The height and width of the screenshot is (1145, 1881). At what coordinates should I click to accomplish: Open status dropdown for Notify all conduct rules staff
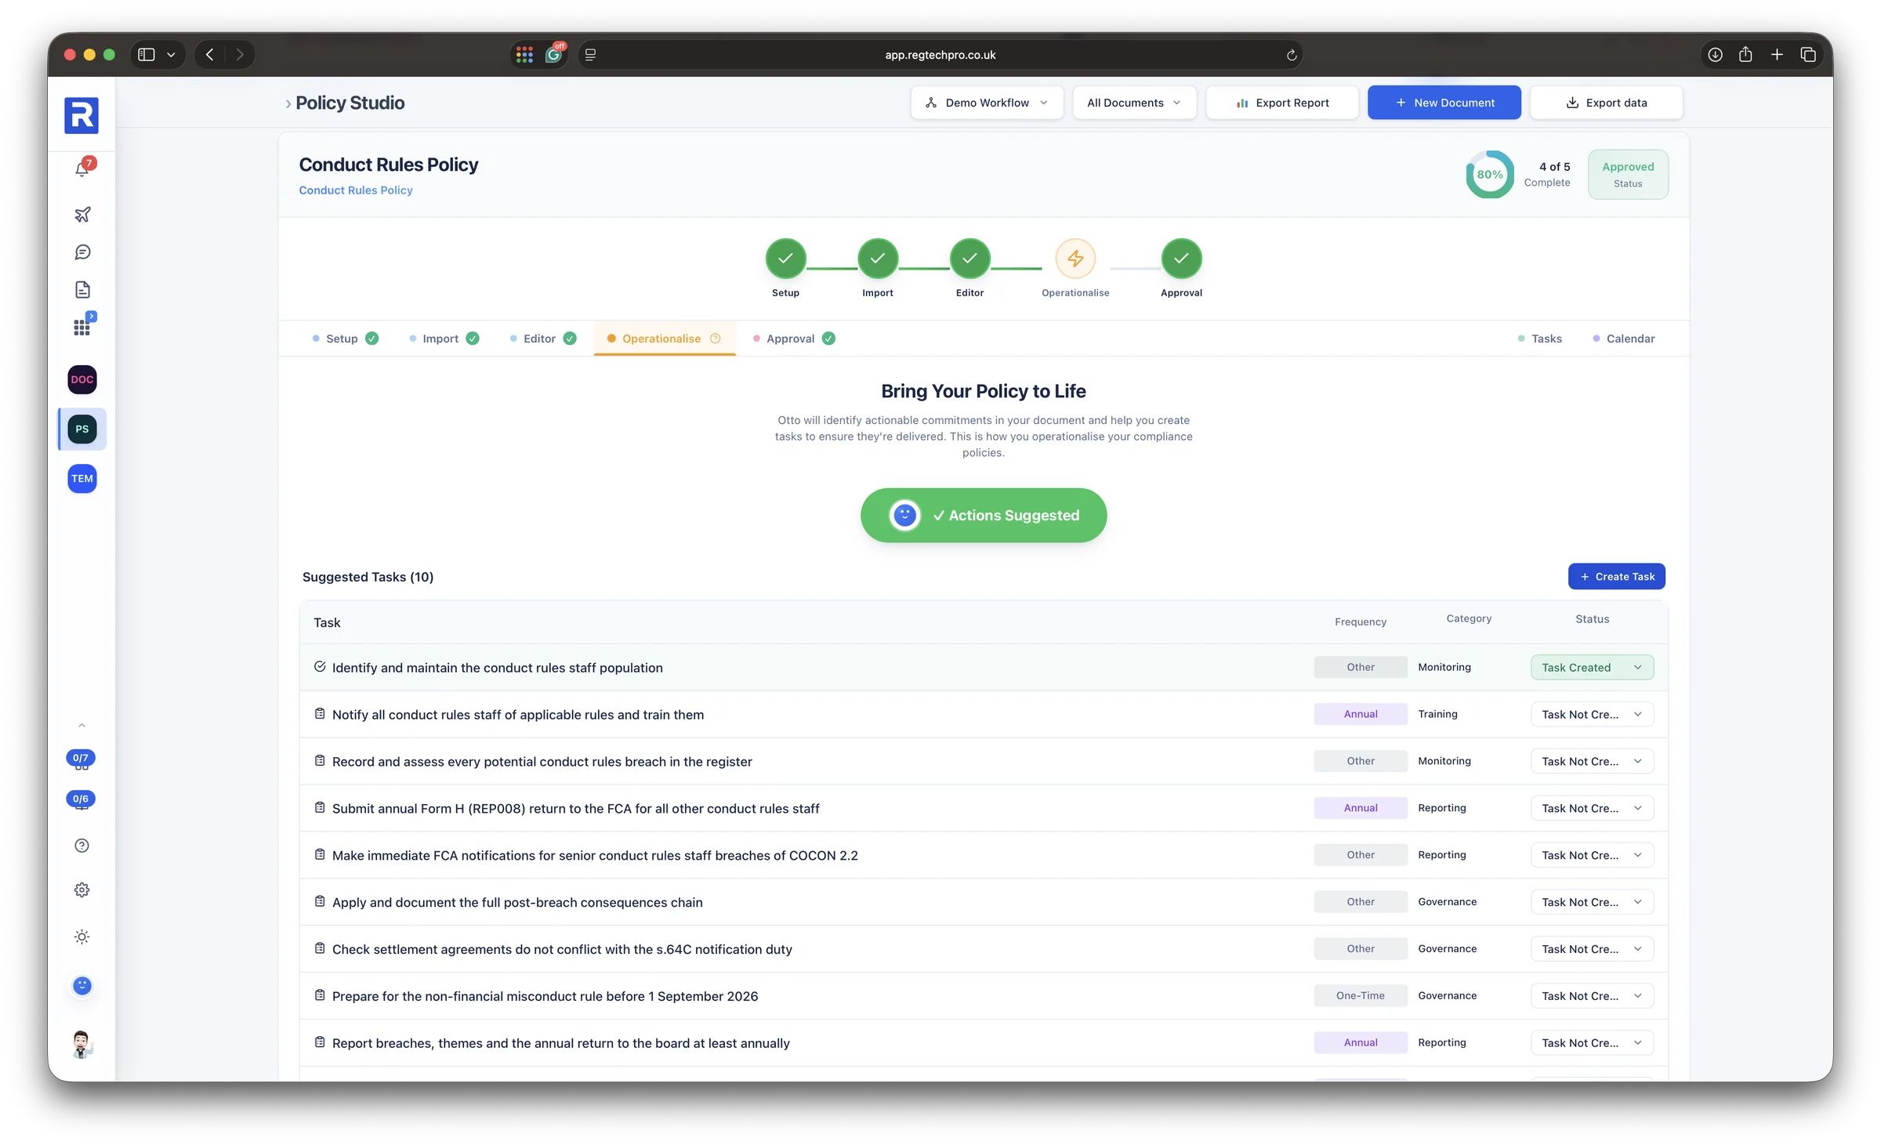click(1592, 714)
